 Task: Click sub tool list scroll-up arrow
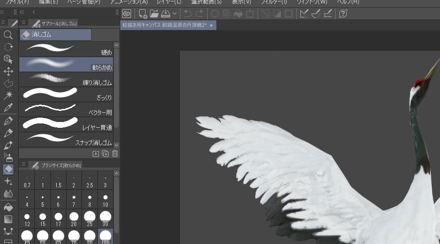(x=116, y=45)
